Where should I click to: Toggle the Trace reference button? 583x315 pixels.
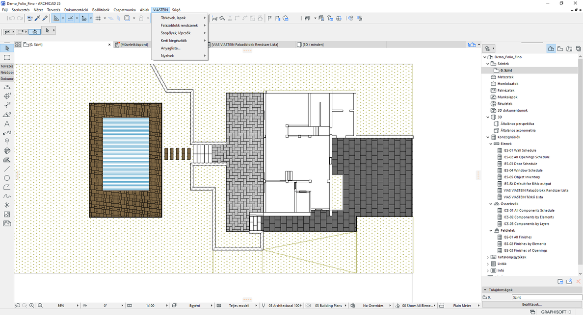[127, 18]
